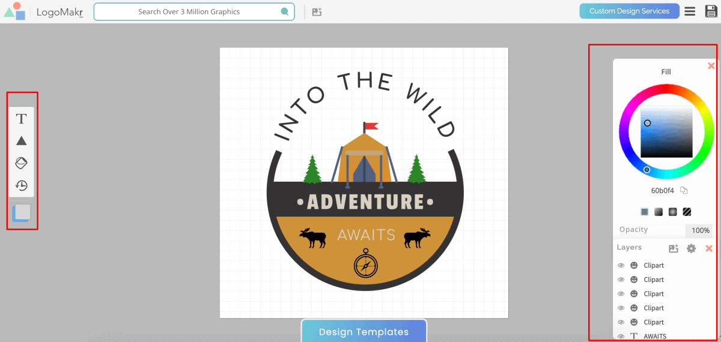This screenshot has height=342, width=721.
Task: Copy the hex color code 60b0f4
Action: pos(684,191)
